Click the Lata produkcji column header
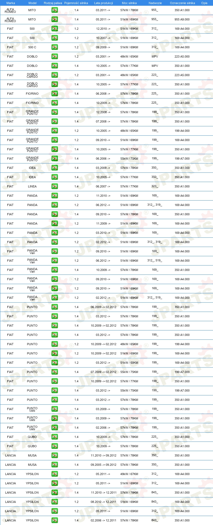The image size is (213, 525). [x=104, y=3]
